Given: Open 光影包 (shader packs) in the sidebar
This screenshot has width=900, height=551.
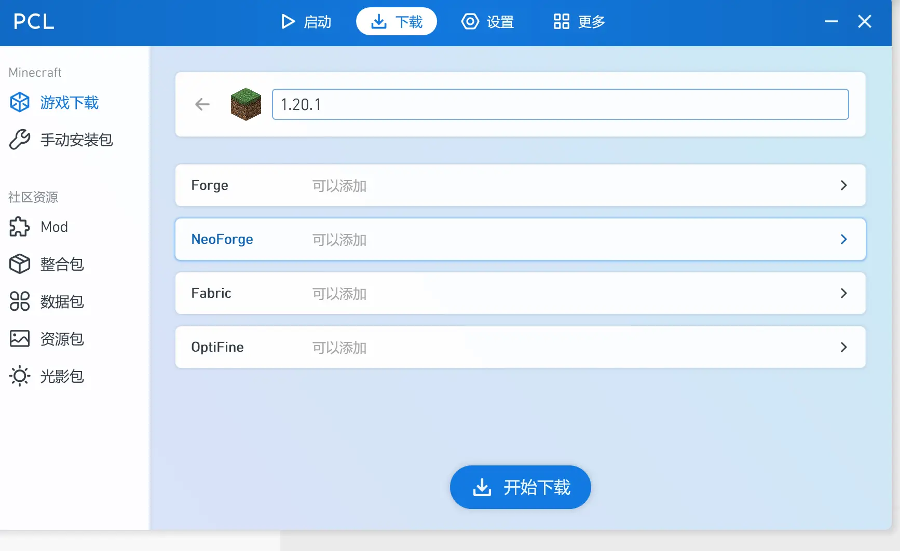Looking at the screenshot, I should pos(75,377).
